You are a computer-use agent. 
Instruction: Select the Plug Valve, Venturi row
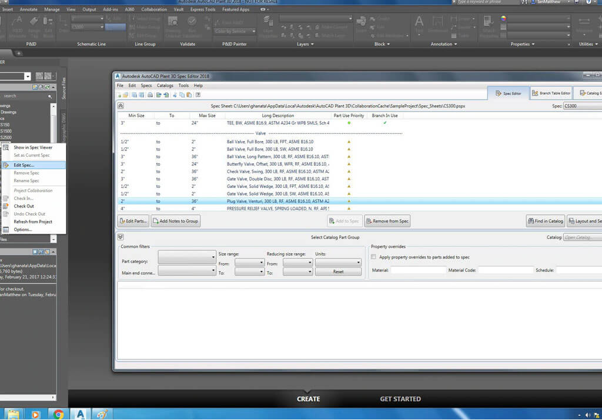(359, 201)
